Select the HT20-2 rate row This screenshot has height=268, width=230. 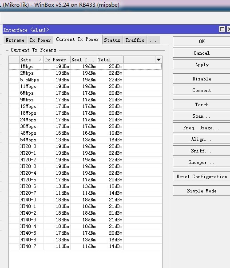85,160
